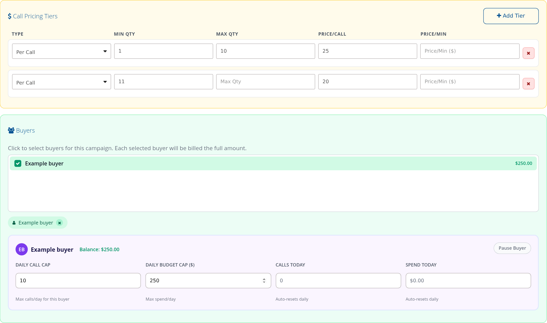The height and width of the screenshot is (323, 547).
Task: Uncheck the Example buyer checkbox
Action: [18, 163]
